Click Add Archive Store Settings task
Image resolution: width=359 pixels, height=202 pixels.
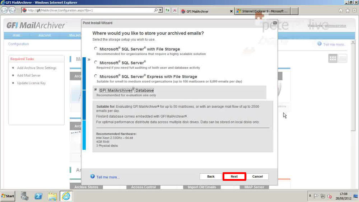37,68
